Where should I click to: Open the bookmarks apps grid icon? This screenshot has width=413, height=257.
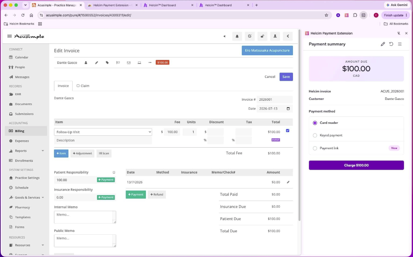40,24
